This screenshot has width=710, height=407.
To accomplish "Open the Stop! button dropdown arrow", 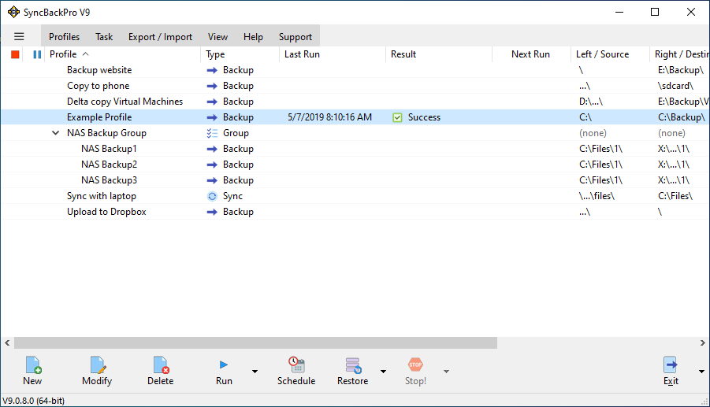I will (446, 372).
